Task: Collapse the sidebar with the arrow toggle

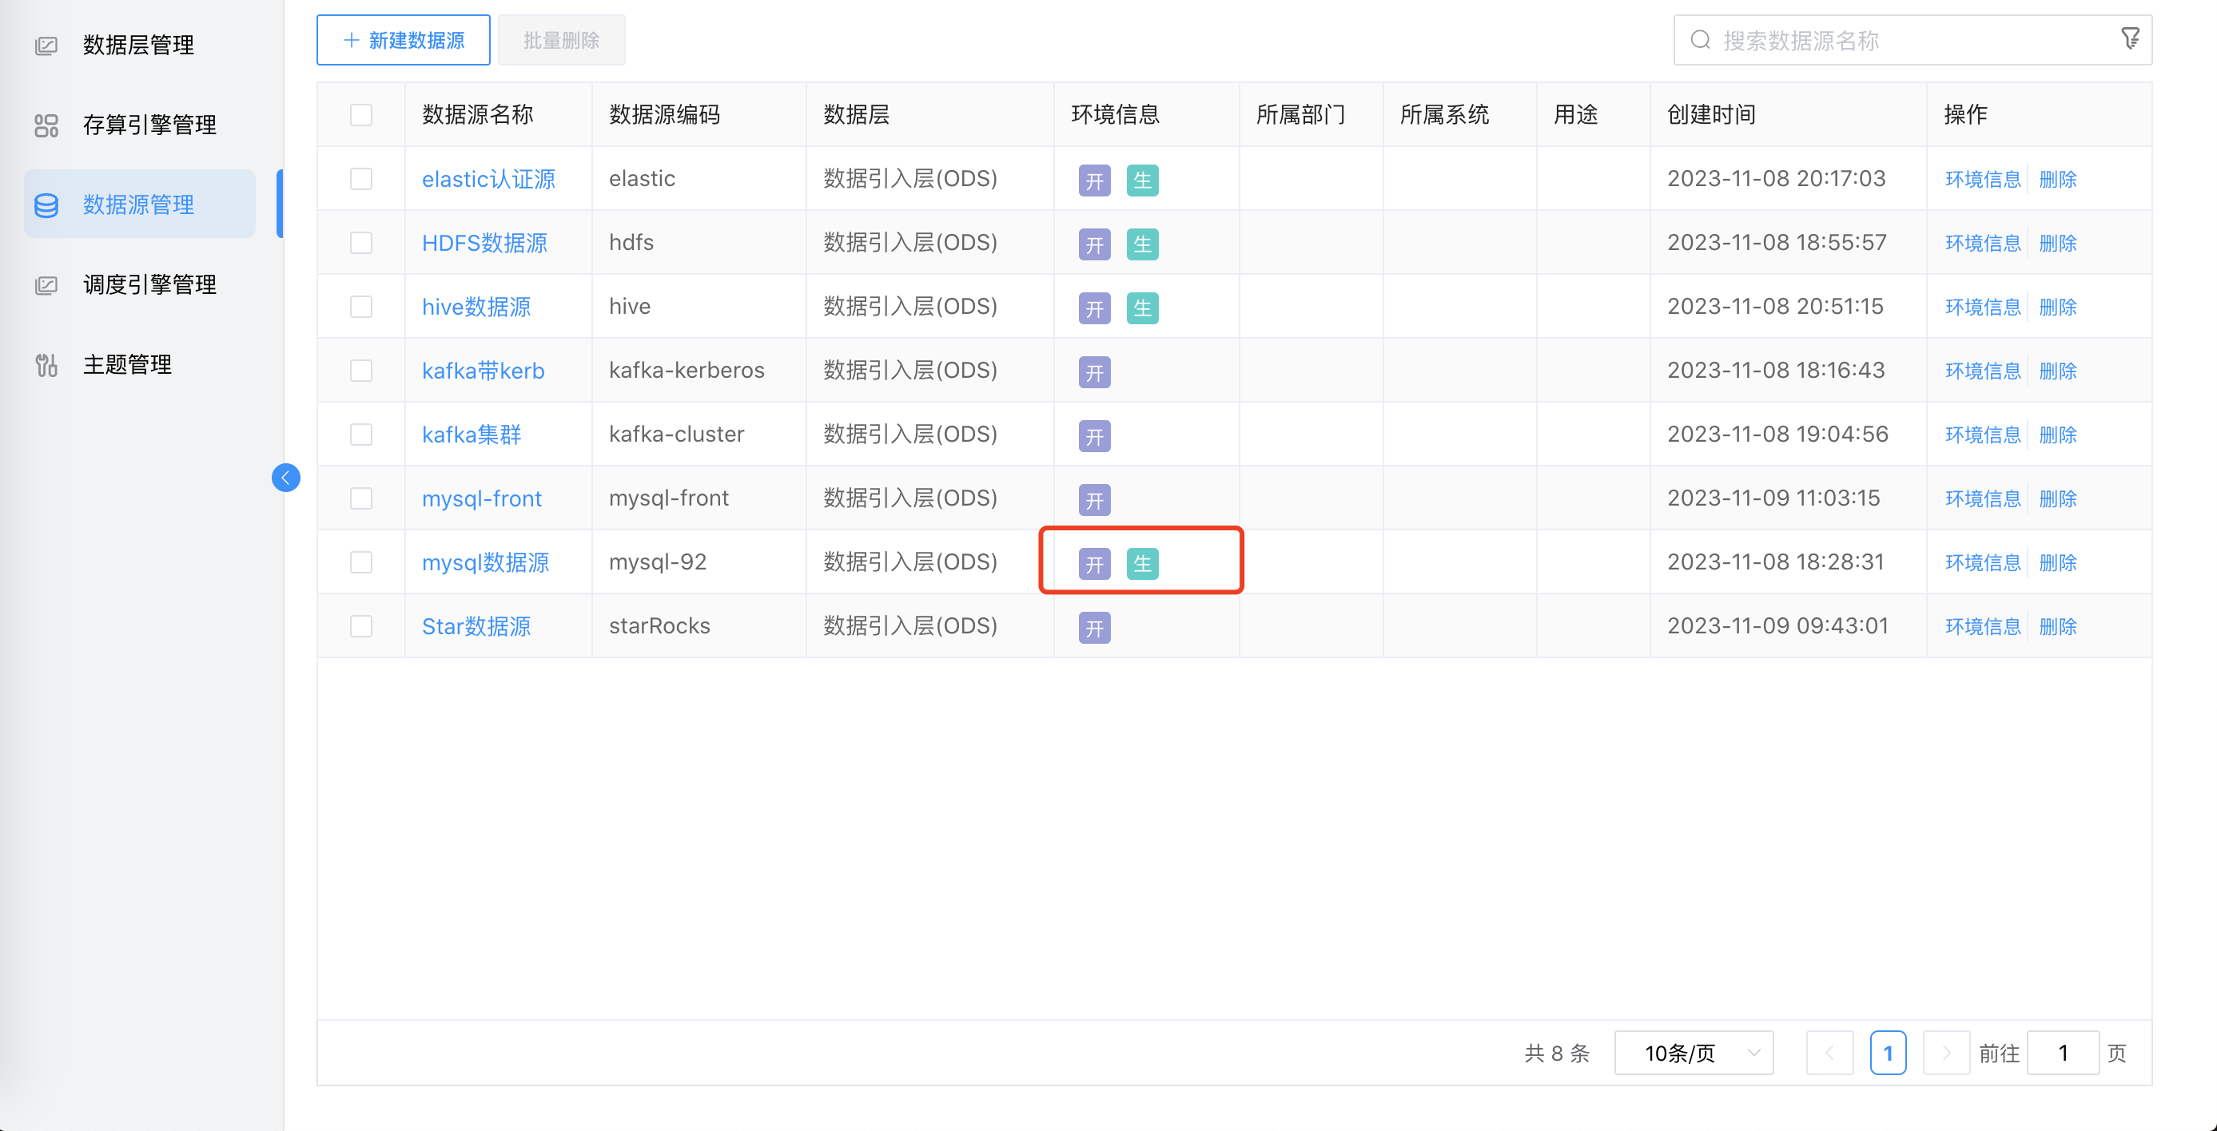Action: 286,478
